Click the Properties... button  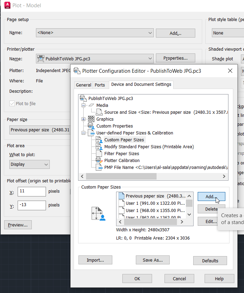coord(176,58)
